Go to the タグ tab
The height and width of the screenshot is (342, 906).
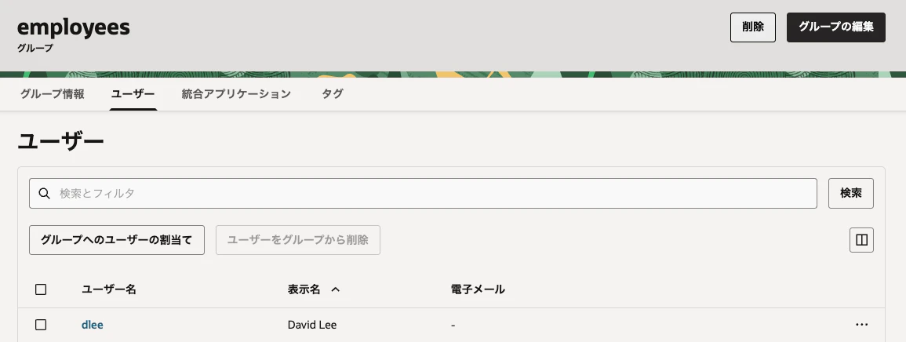pos(333,93)
